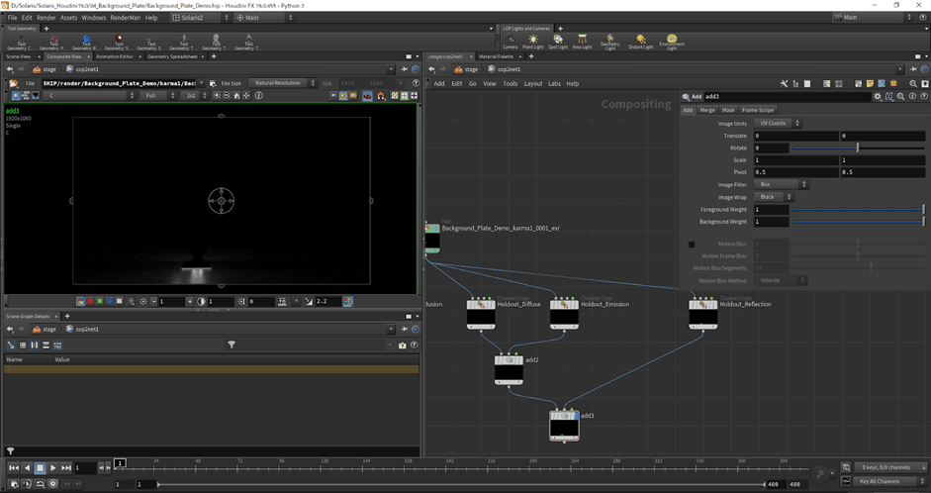Select the Camera shelf tool

pos(510,41)
